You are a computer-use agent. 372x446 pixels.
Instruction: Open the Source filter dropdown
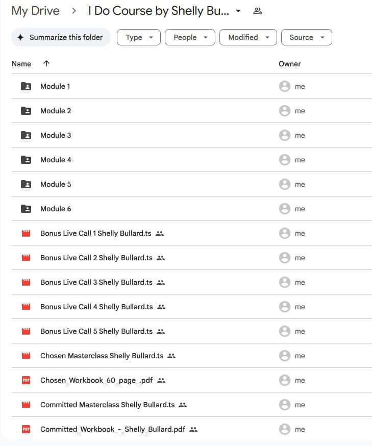(x=307, y=37)
